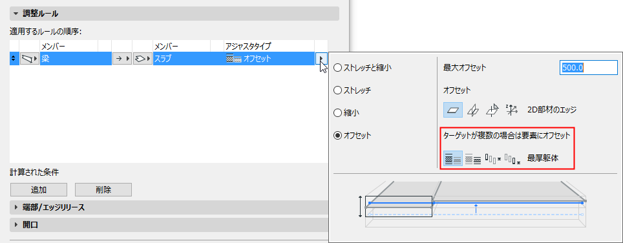Click the 2D部材のエッジ label
The image size is (623, 243).
(552, 110)
